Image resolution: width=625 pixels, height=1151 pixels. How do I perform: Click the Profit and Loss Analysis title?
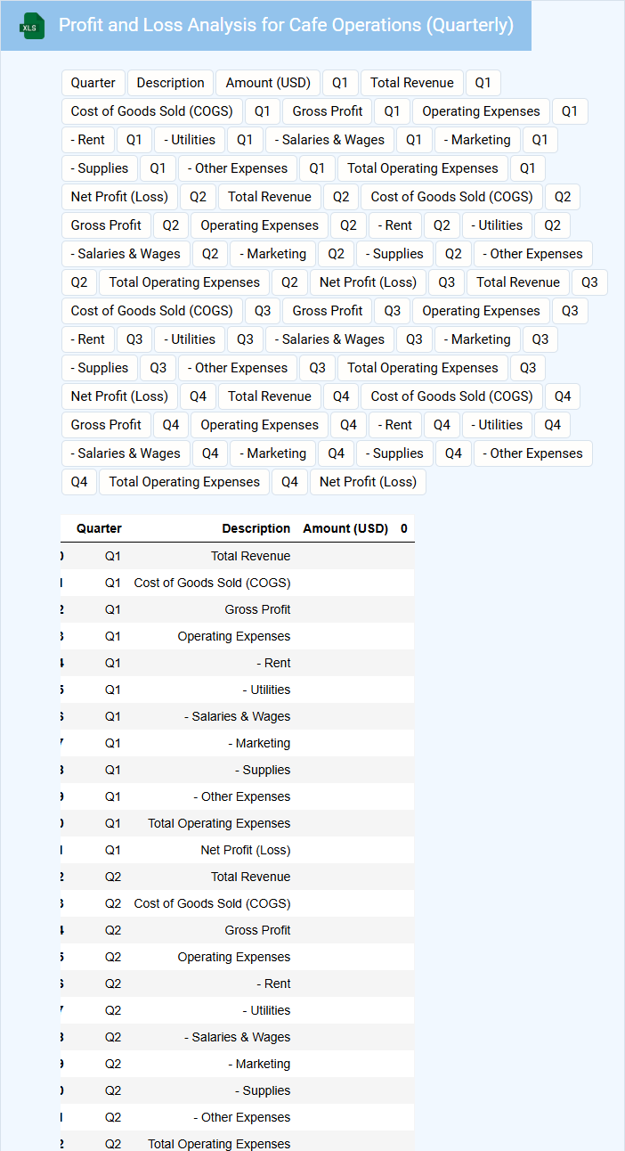point(286,25)
